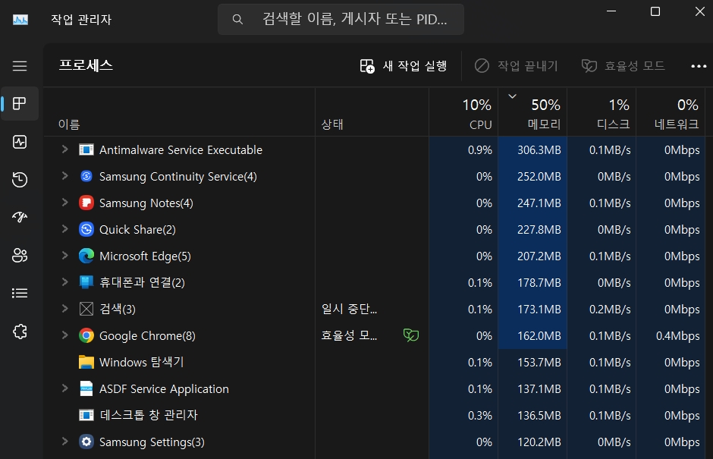Open the three-dot more options menu
Screen dimensions: 713x459
pyautogui.click(x=699, y=66)
